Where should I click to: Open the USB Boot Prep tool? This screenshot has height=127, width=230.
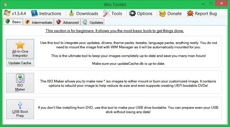tap(20, 109)
